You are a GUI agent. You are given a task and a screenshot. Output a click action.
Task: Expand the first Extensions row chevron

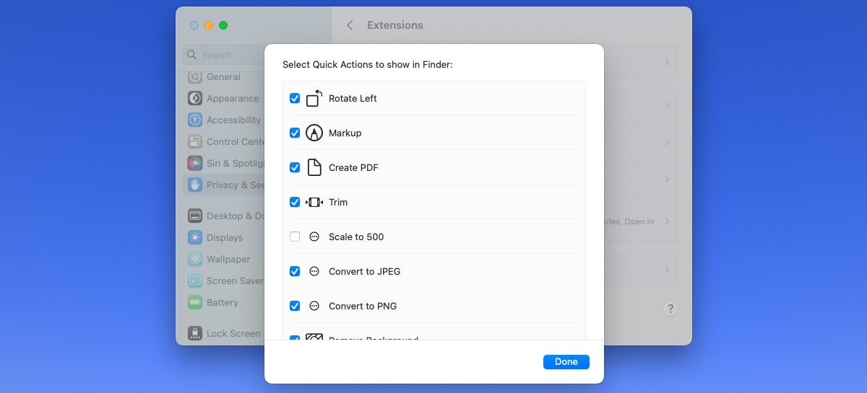coord(667,63)
